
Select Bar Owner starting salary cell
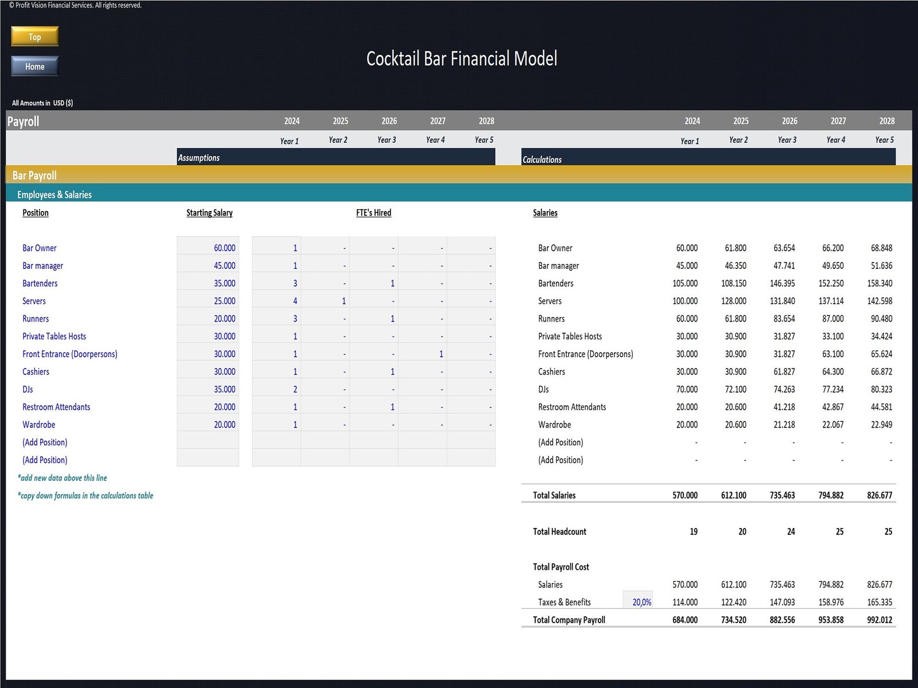click(x=208, y=248)
